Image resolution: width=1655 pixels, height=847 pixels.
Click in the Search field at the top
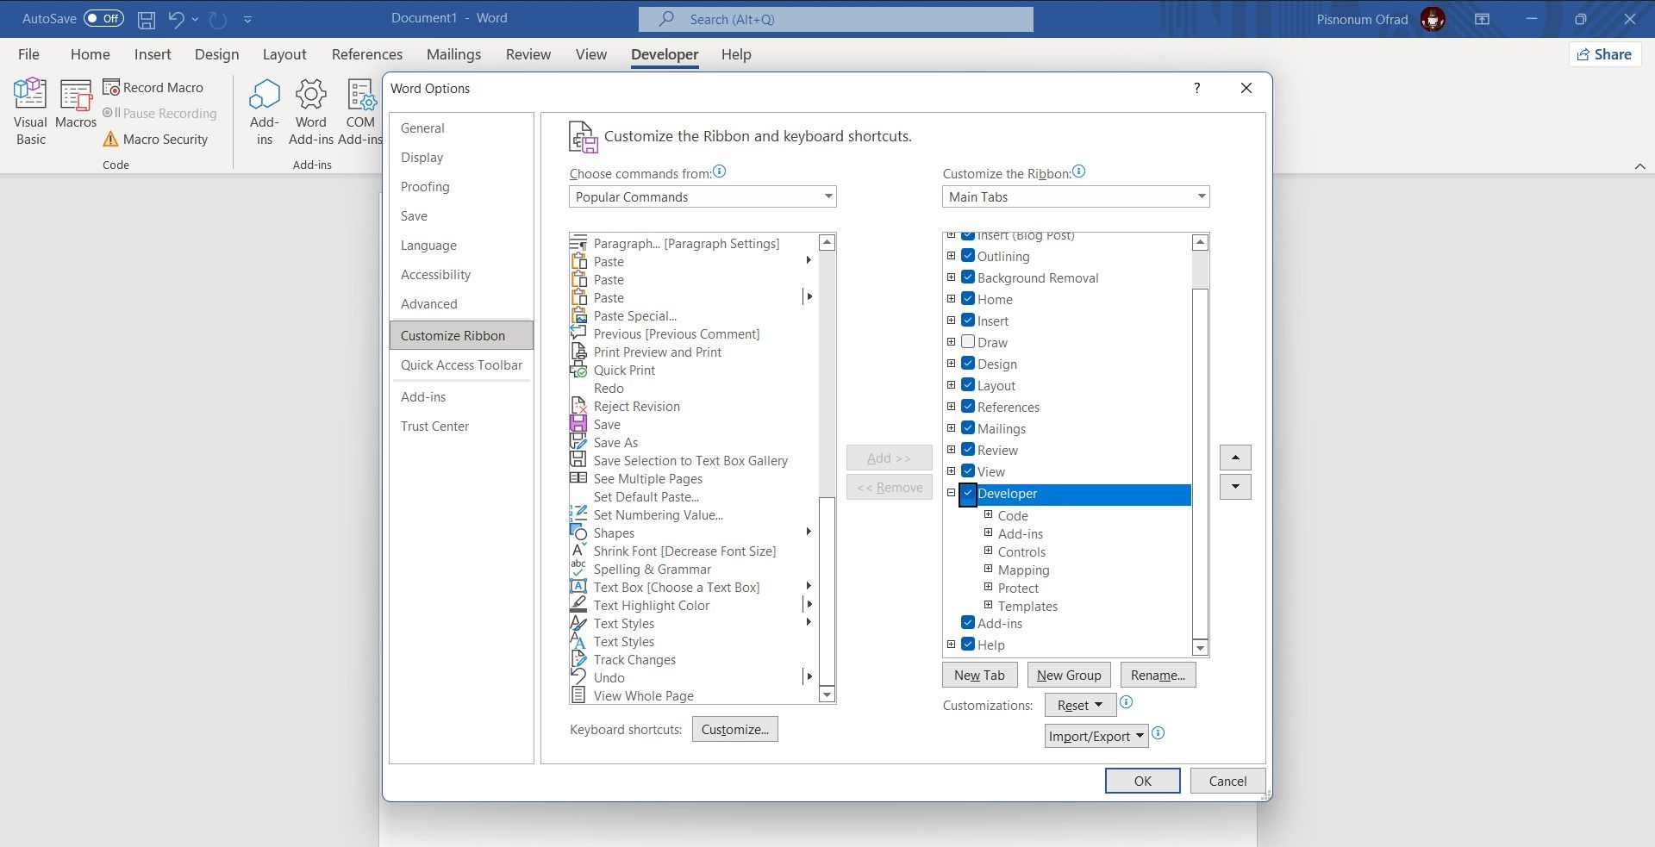[x=834, y=18]
